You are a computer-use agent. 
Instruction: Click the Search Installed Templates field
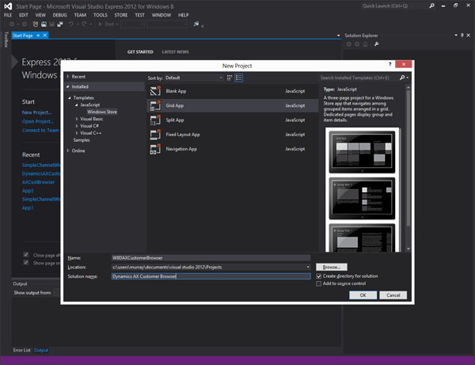pyautogui.click(x=359, y=78)
